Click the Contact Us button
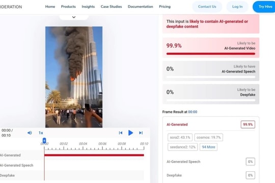 coord(207,7)
